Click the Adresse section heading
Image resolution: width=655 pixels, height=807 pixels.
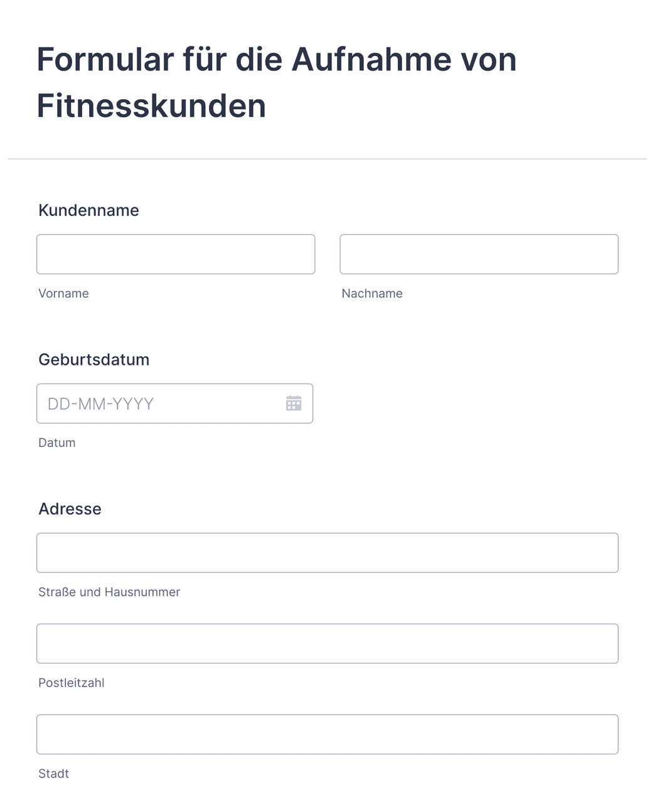coord(70,509)
